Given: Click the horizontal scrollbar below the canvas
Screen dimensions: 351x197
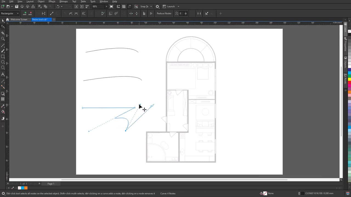Looking at the screenshot, I should (x=174, y=180).
